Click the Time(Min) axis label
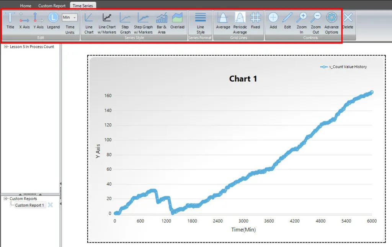The height and width of the screenshot is (247, 392). pos(243,229)
